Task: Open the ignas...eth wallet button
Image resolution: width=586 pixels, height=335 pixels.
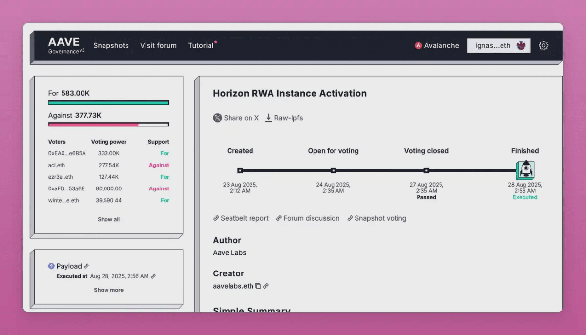Action: [x=498, y=45]
